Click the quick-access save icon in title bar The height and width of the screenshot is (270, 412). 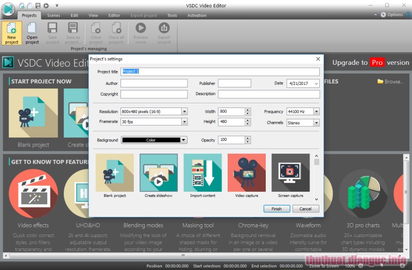point(38,6)
